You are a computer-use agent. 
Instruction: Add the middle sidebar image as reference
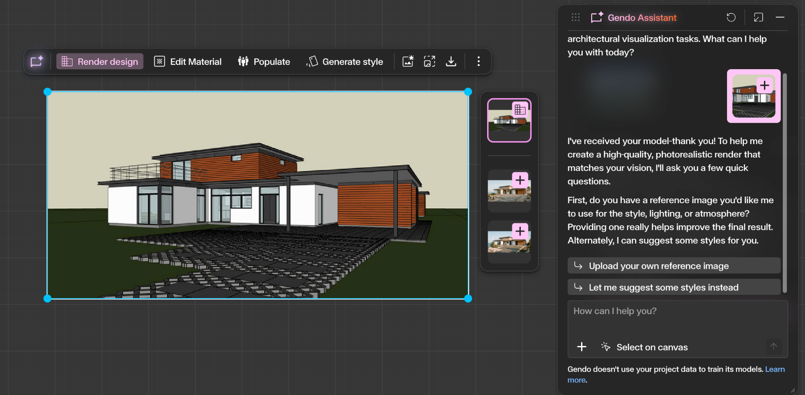520,180
